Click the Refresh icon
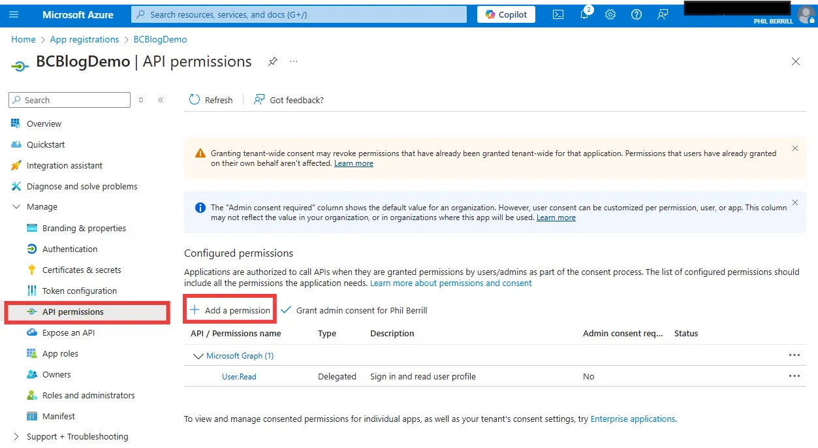 tap(195, 99)
